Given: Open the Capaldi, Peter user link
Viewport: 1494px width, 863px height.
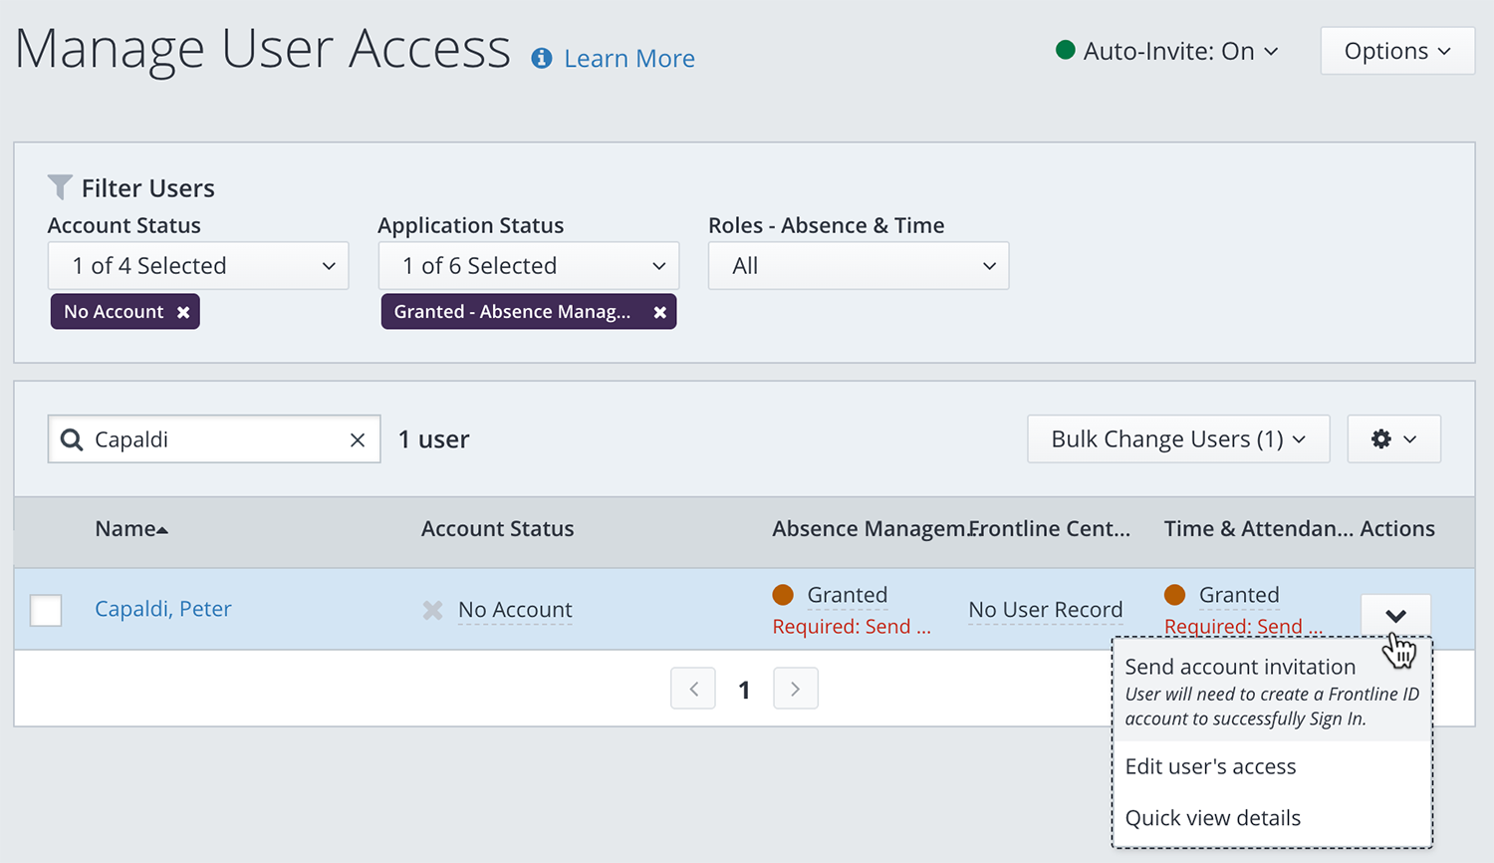Looking at the screenshot, I should pos(163,609).
